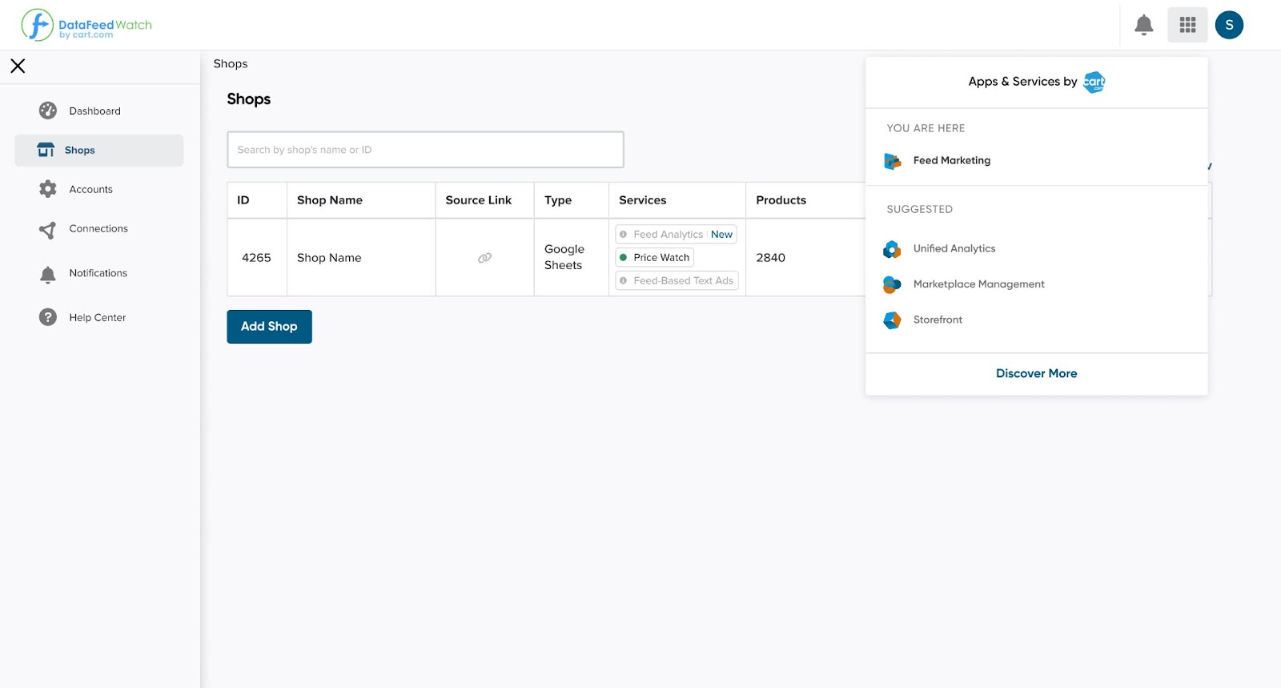The image size is (1281, 688).
Task: Click the Storefront app icon
Action: (892, 320)
